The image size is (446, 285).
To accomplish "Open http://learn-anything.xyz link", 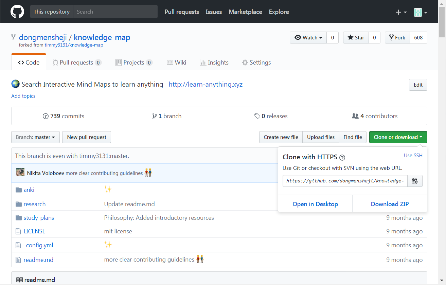I will coord(206,84).
